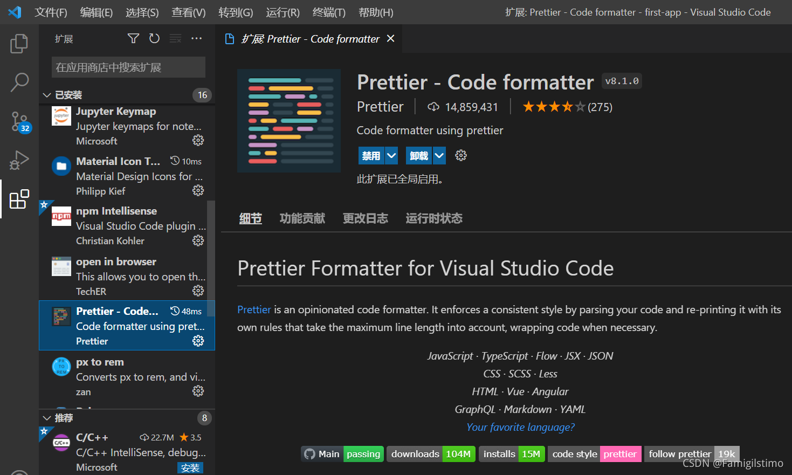
Task: Click the filter extensions funnel icon
Action: click(133, 38)
